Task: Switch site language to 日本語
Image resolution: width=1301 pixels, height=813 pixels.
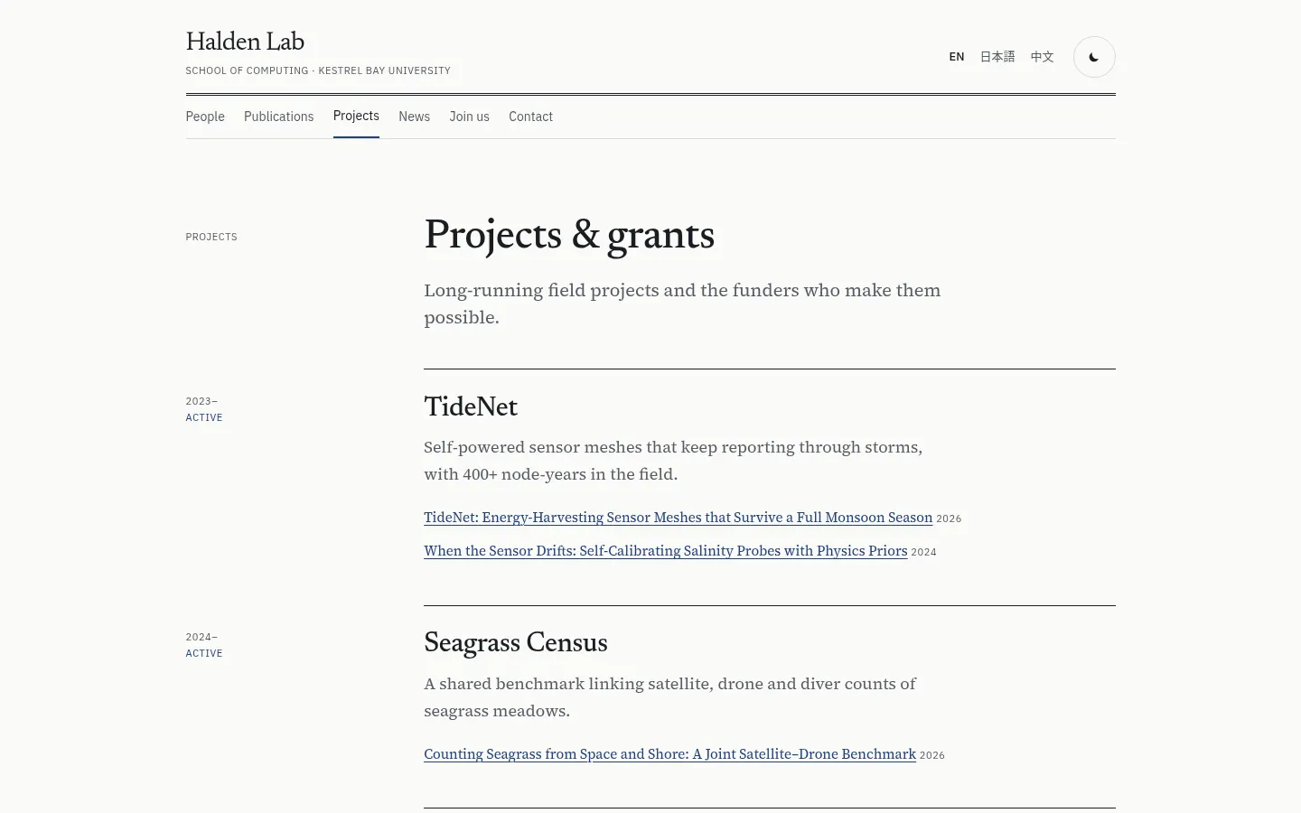Action: (997, 57)
